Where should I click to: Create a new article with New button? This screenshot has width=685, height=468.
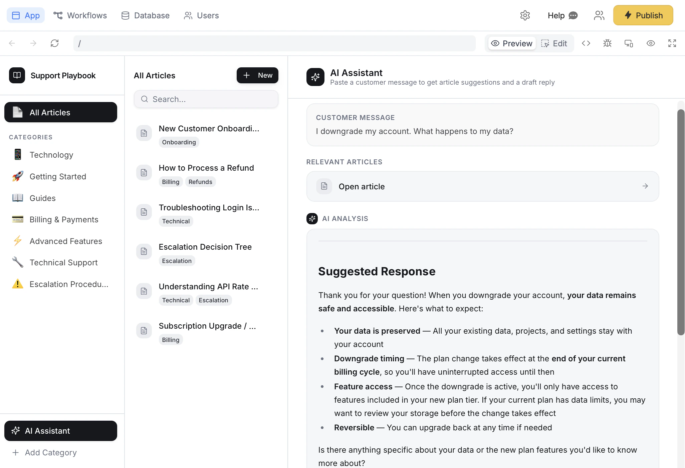257,75
